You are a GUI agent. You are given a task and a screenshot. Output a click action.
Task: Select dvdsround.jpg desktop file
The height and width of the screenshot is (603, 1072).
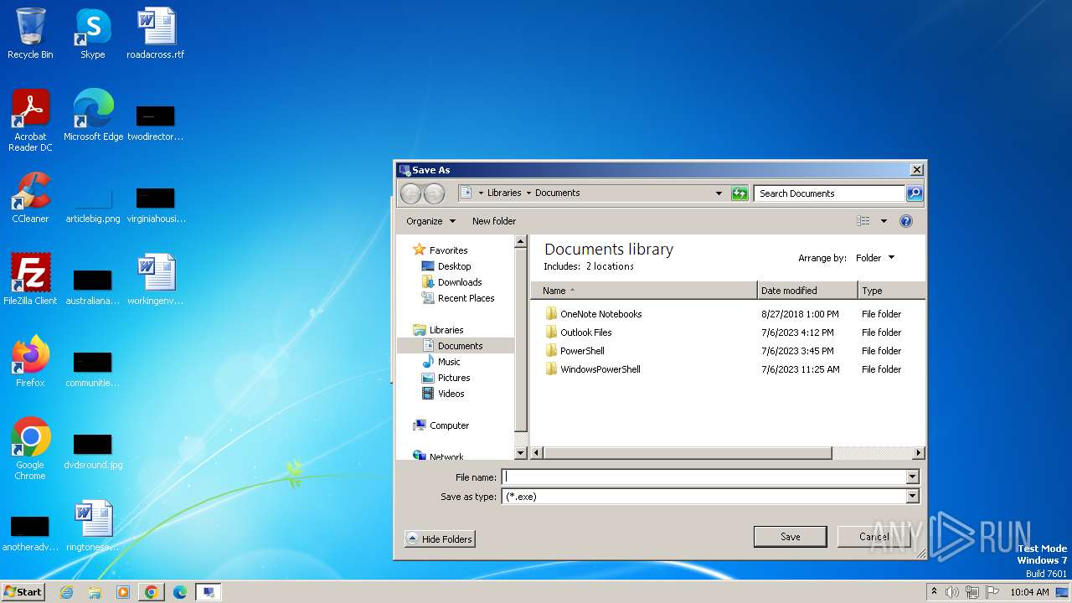click(93, 452)
